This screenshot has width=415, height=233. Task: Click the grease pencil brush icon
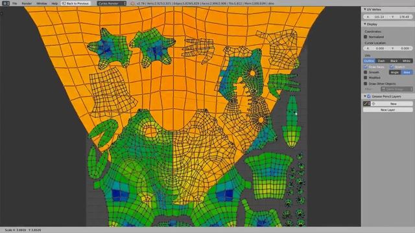(x=366, y=104)
